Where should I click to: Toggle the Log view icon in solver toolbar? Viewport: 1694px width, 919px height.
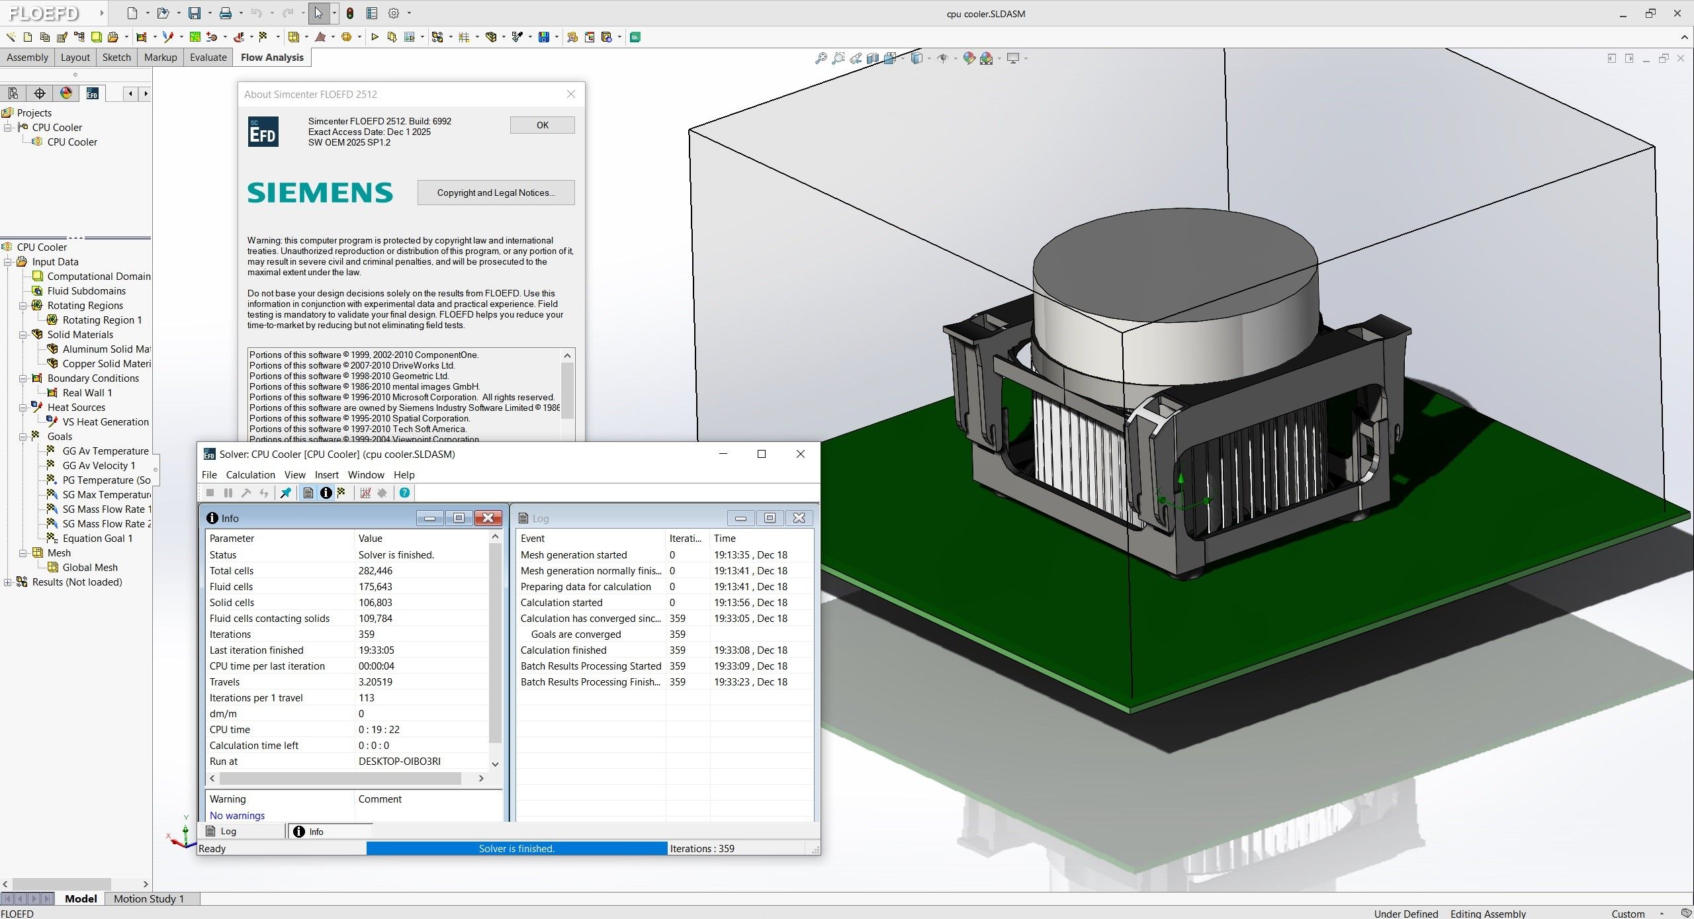coord(308,493)
